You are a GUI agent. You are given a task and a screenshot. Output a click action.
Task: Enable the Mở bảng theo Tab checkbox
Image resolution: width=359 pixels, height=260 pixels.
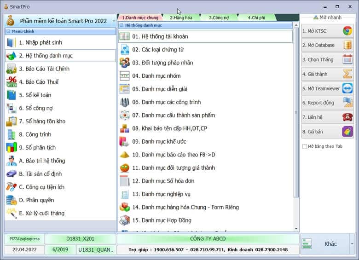(305, 146)
